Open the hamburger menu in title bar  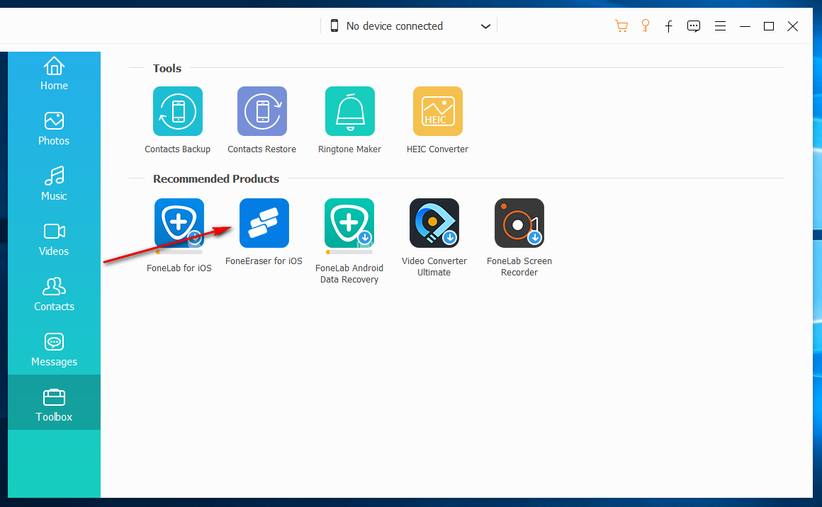720,26
